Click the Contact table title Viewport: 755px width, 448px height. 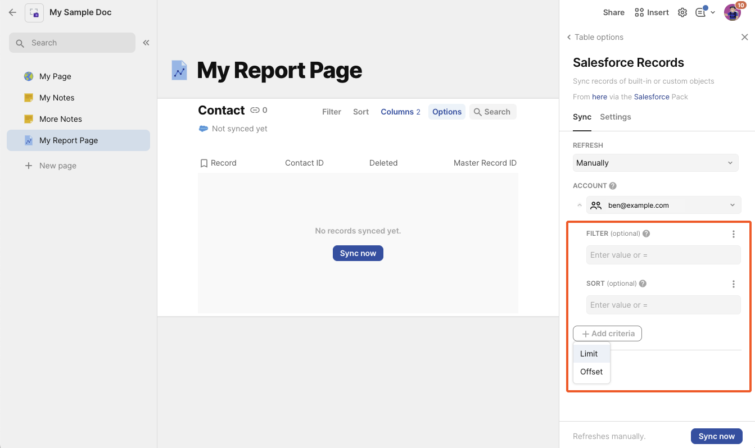tap(221, 110)
